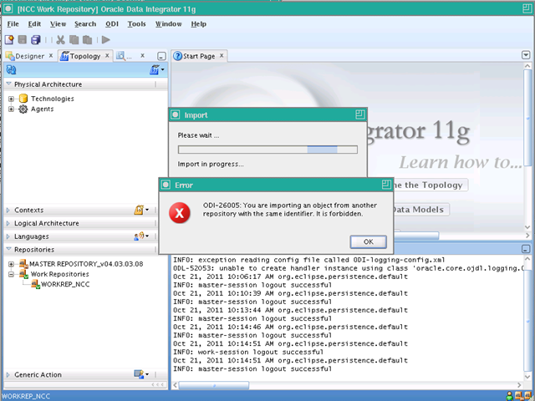Minimize the left navigator panel
This screenshot has height=401, width=535.
pyautogui.click(x=161, y=56)
